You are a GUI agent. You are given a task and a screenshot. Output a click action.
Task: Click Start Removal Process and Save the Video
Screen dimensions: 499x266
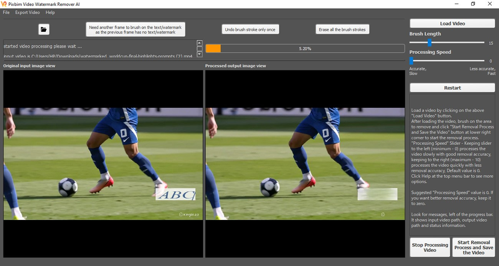click(x=474, y=248)
